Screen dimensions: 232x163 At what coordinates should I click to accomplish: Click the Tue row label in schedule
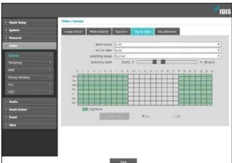tap(74, 81)
